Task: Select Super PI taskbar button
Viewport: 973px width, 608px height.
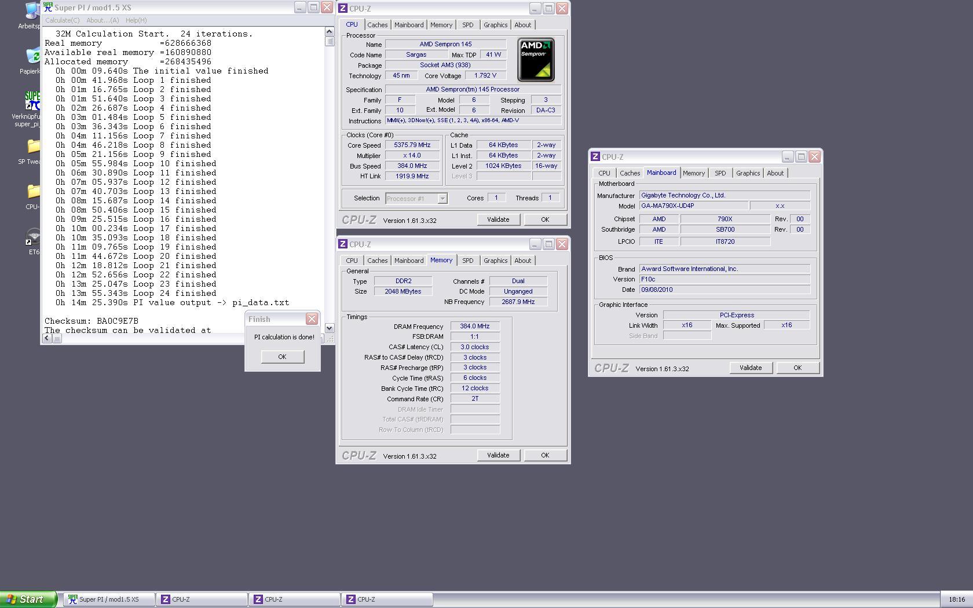Action: click(109, 599)
